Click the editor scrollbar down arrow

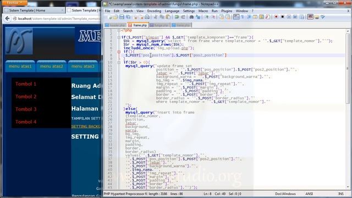coord(348,187)
